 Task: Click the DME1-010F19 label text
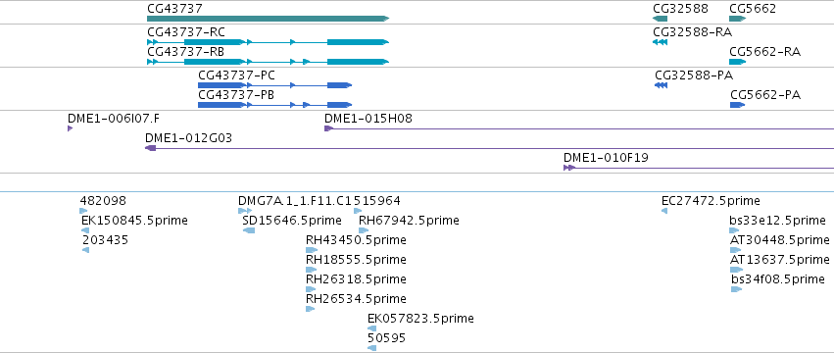[x=606, y=158]
